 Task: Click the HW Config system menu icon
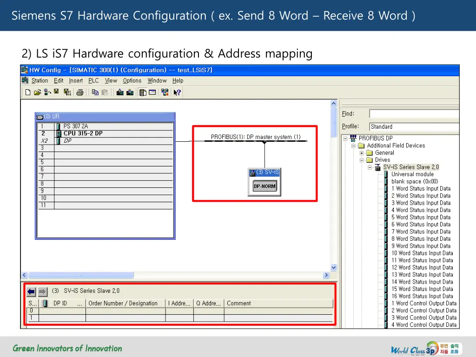pos(25,70)
